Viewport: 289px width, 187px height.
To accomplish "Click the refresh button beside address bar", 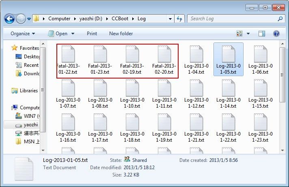I will [180, 19].
